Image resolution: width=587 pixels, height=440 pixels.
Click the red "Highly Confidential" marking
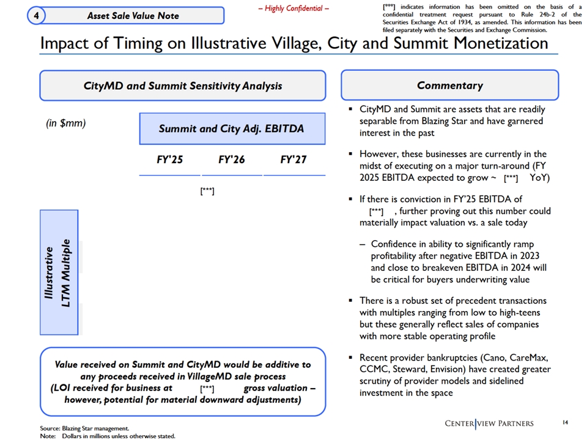pyautogui.click(x=293, y=8)
